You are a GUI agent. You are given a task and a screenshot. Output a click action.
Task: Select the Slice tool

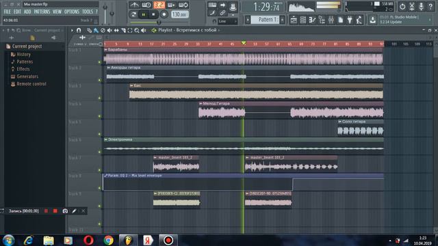pyautogui.click(x=123, y=30)
